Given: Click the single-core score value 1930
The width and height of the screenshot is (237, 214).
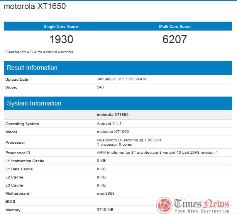Looking at the screenshot, I should point(61,39).
